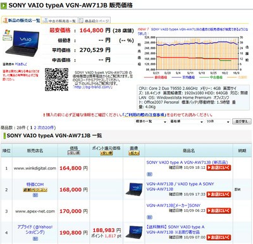Go to page 2 of results

(x=35, y=128)
